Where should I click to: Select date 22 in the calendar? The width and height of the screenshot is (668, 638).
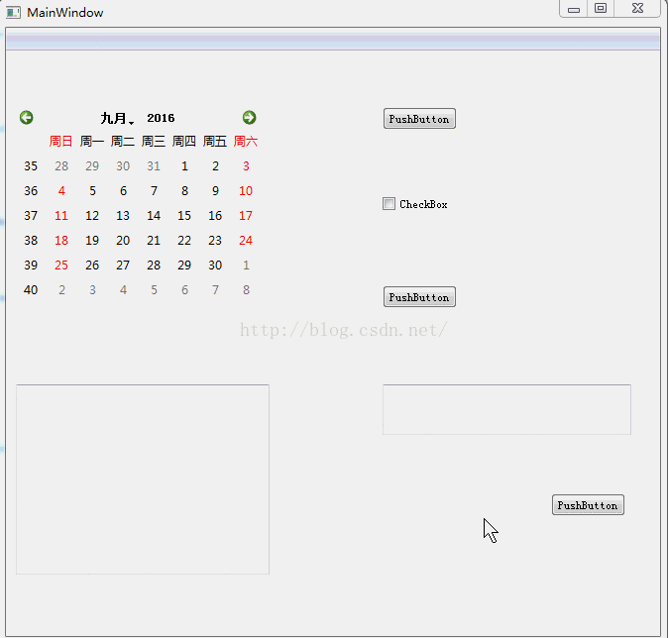point(184,240)
